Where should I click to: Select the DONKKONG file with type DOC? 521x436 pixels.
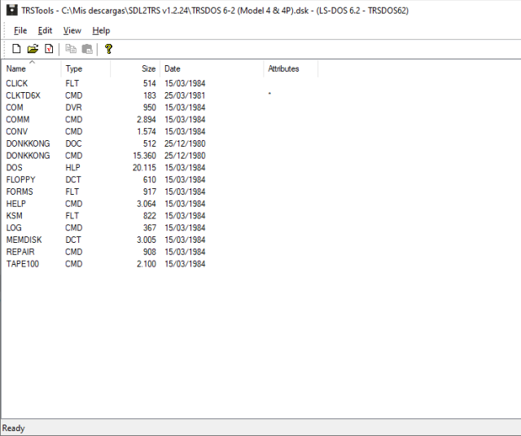[28, 143]
